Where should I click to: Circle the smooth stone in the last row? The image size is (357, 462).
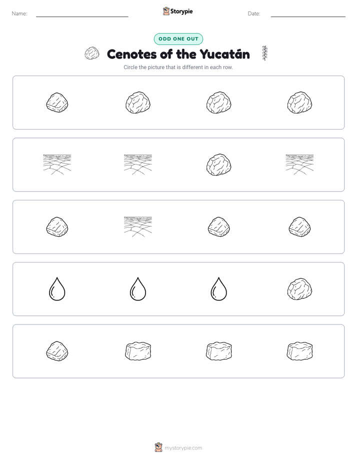(57, 351)
